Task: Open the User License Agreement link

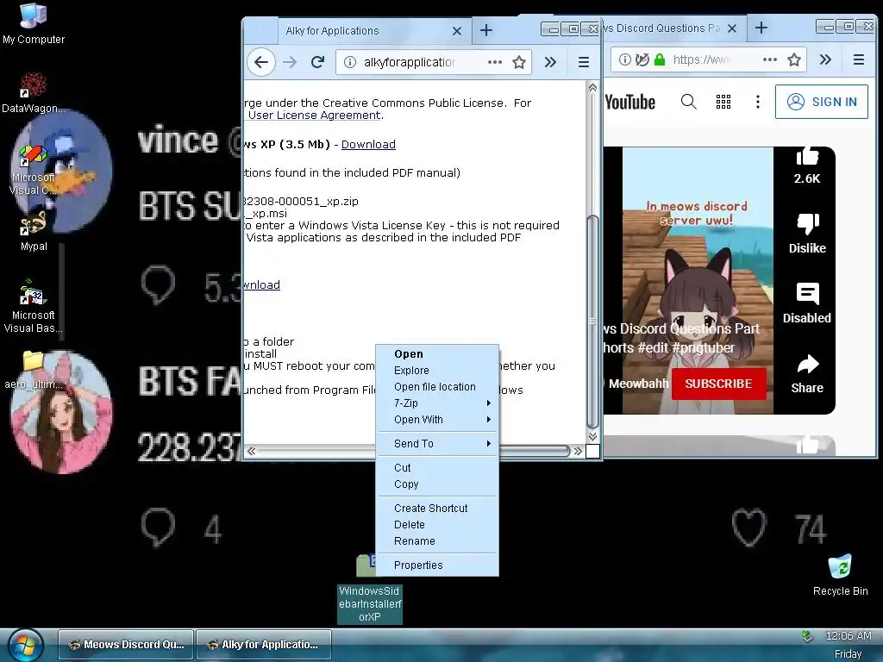Action: point(314,115)
